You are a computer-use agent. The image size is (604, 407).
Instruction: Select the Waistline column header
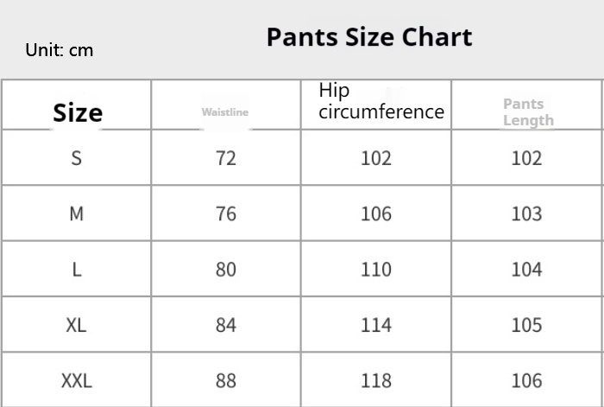coord(225,112)
